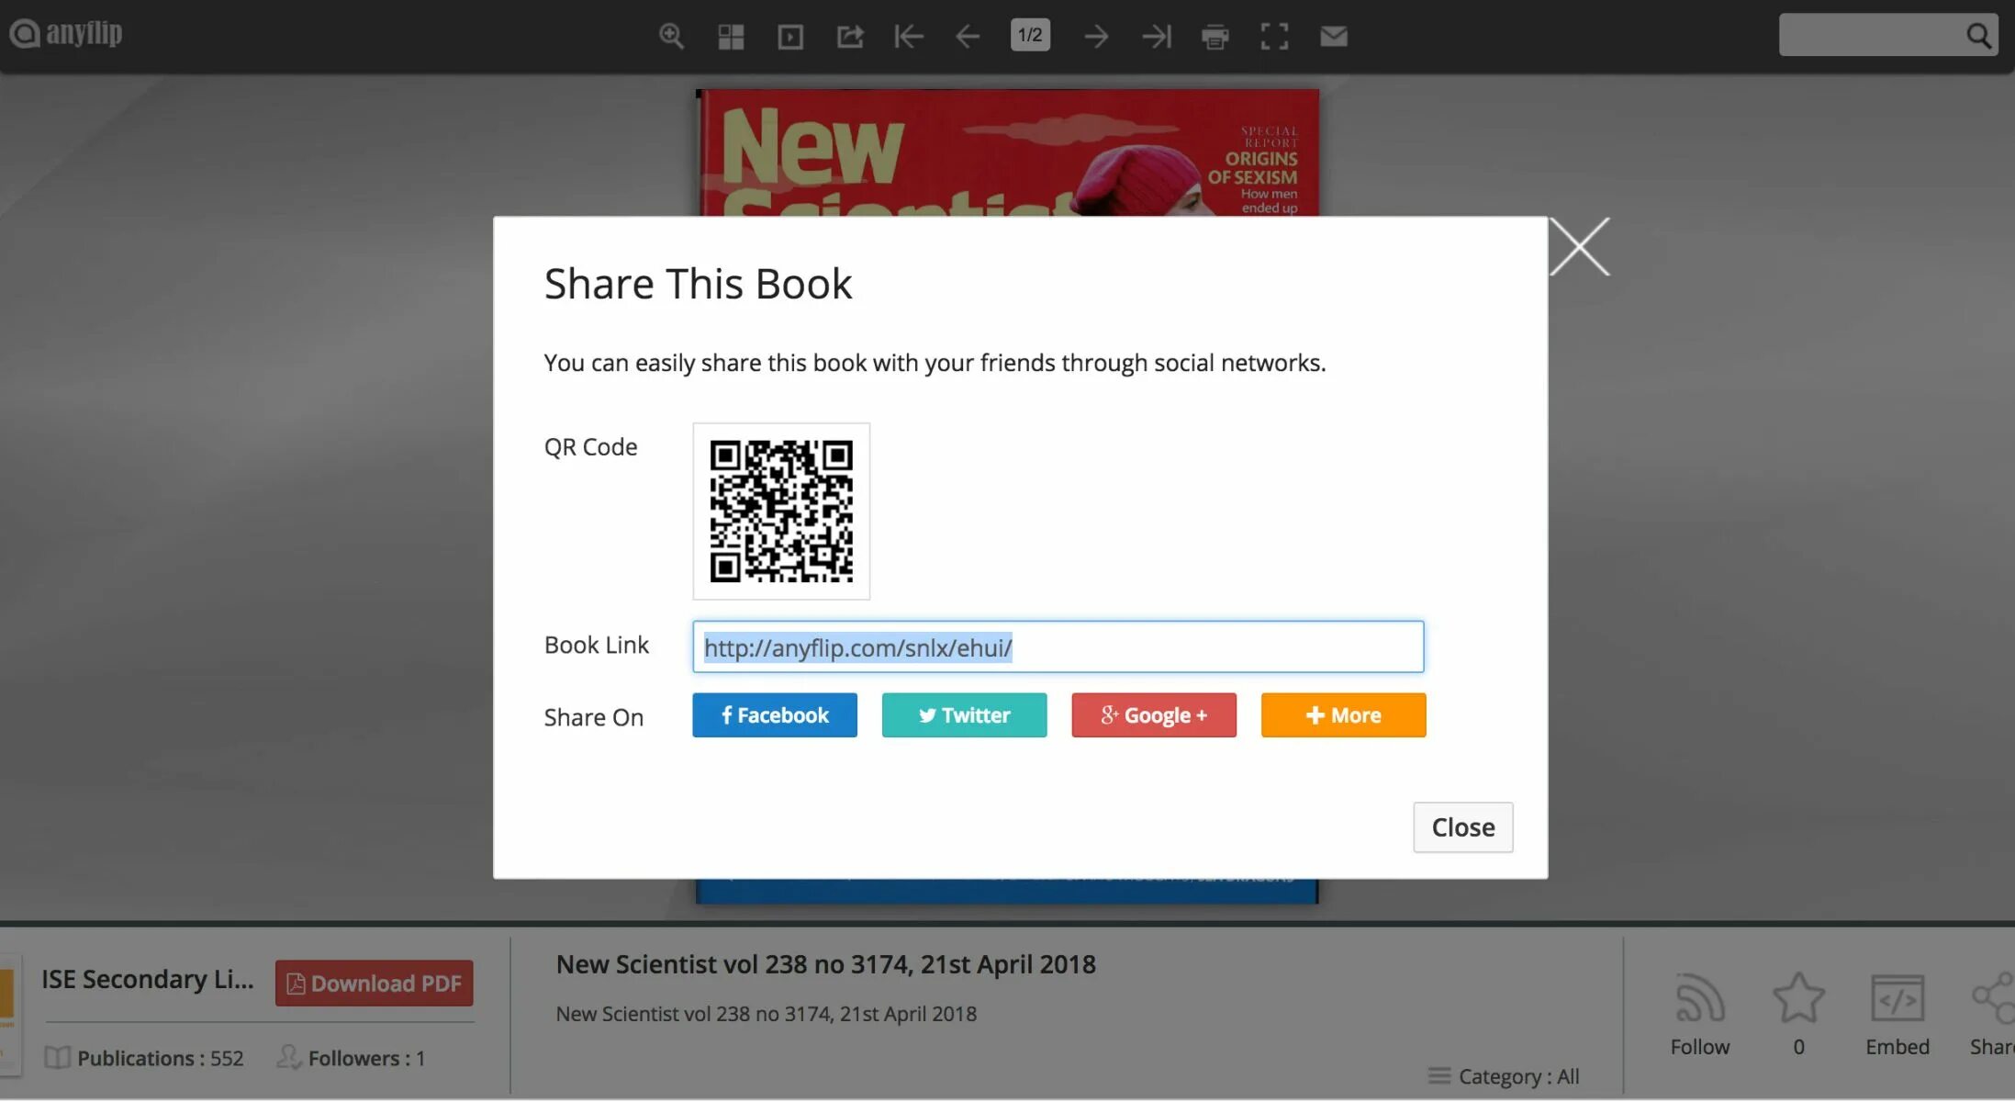
Task: Jump to the last page
Action: tap(1157, 37)
